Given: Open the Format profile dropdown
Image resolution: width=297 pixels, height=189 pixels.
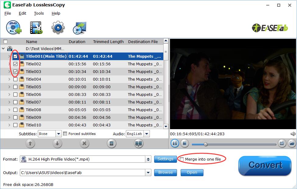Looking at the screenshot, I should pyautogui.click(x=148, y=159).
